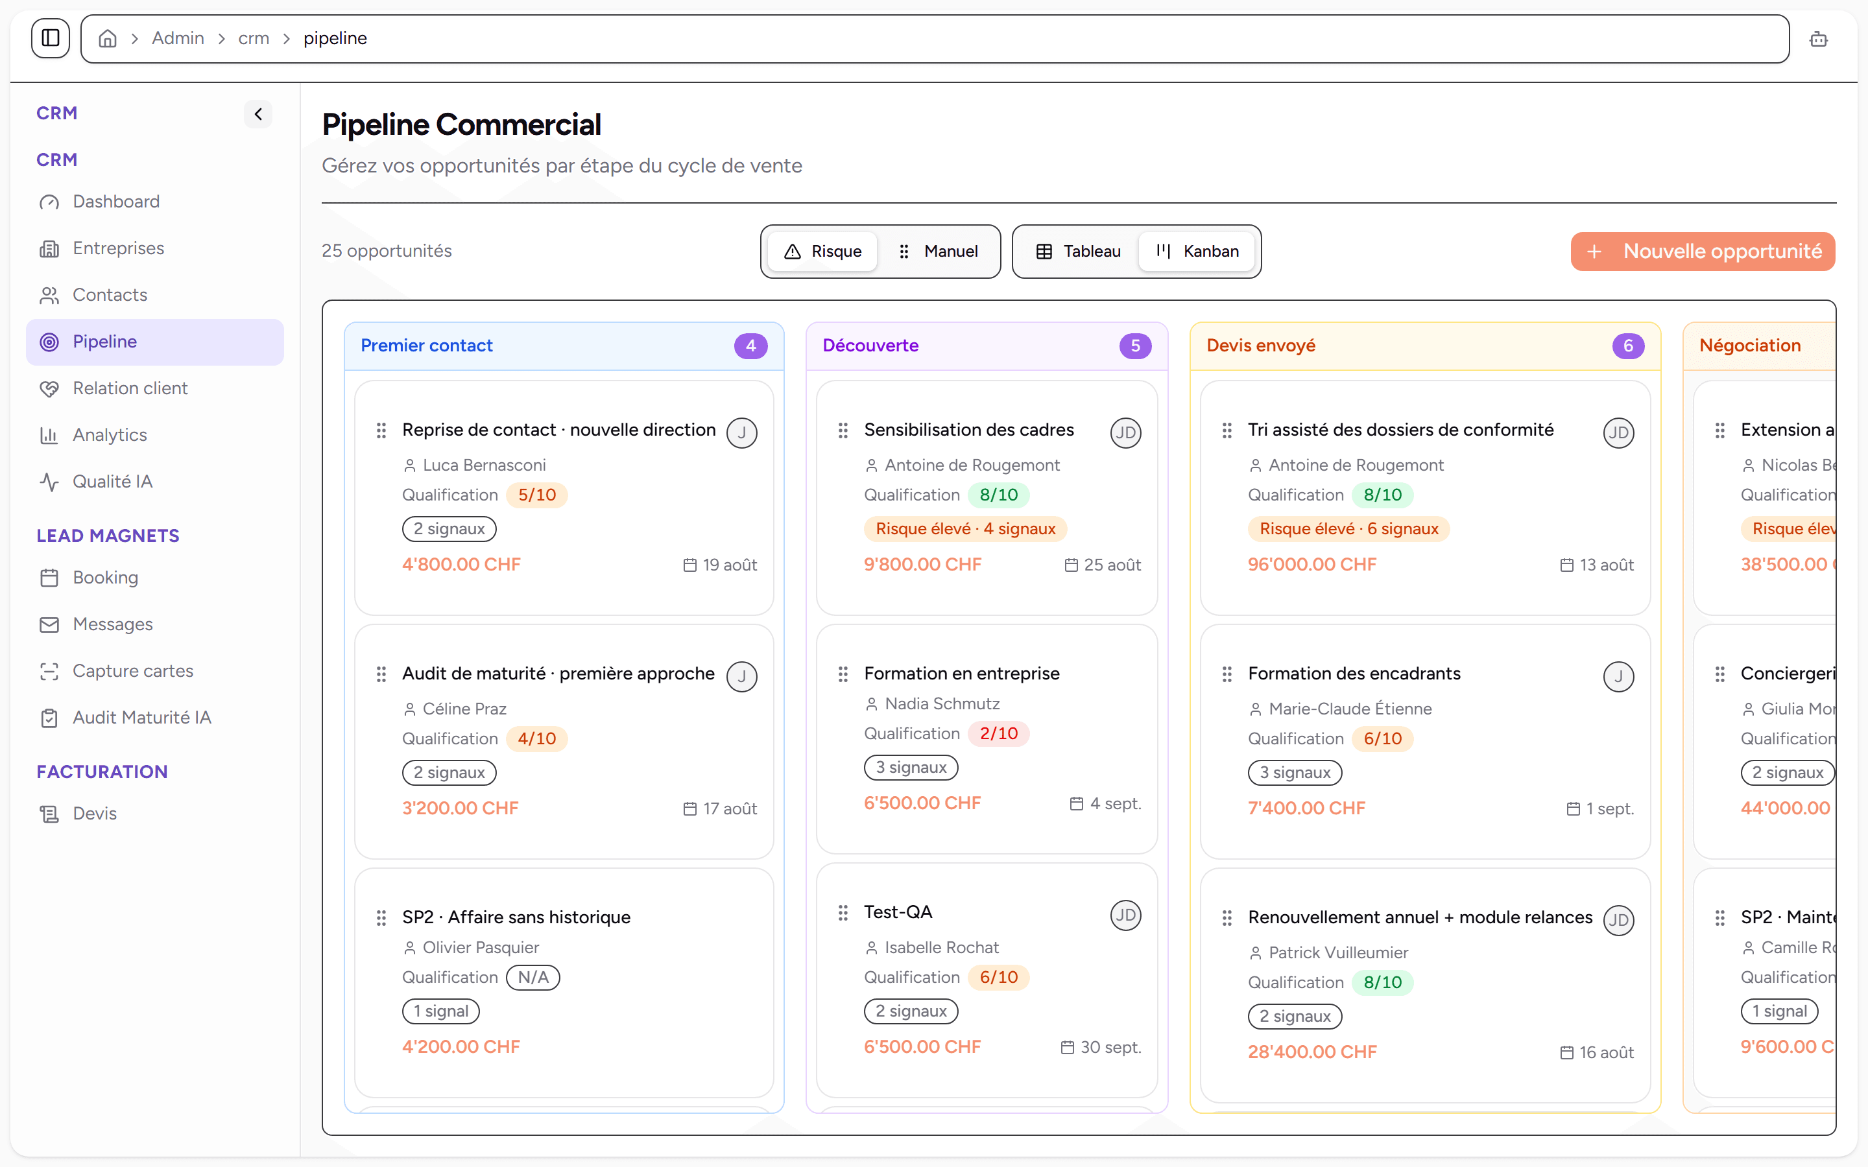Click J avatar on Audit de maturité card
1868x1167 pixels.
[x=742, y=676]
